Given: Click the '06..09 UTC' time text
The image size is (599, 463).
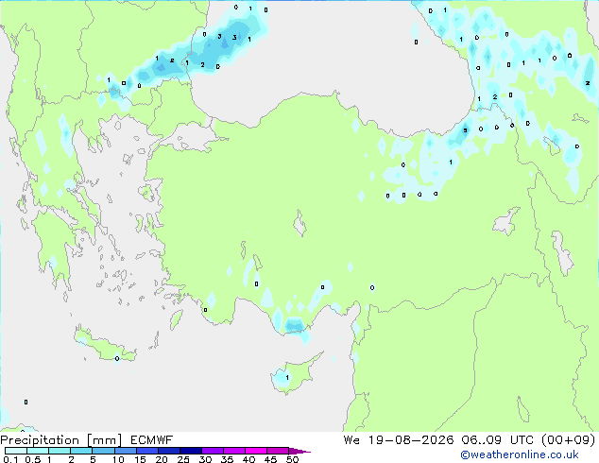Looking at the screenshot, I should pos(497,440).
